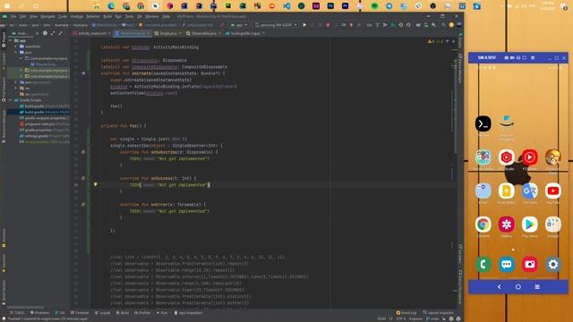Open Chrome app on phone mirror

pyautogui.click(x=483, y=225)
